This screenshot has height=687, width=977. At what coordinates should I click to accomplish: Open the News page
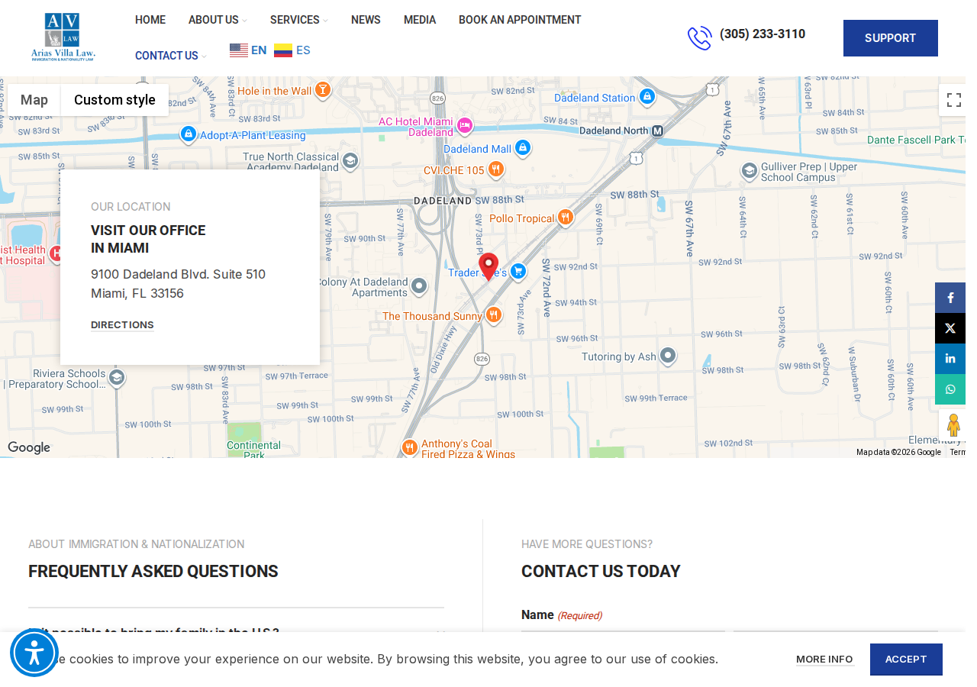click(366, 20)
